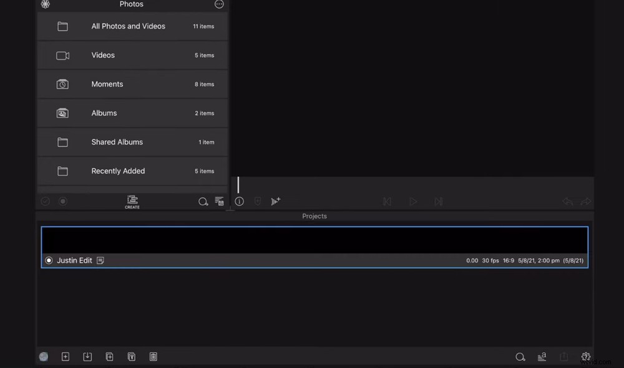This screenshot has height=368, width=624.
Task: Duplicate the current project
Action: (x=109, y=356)
